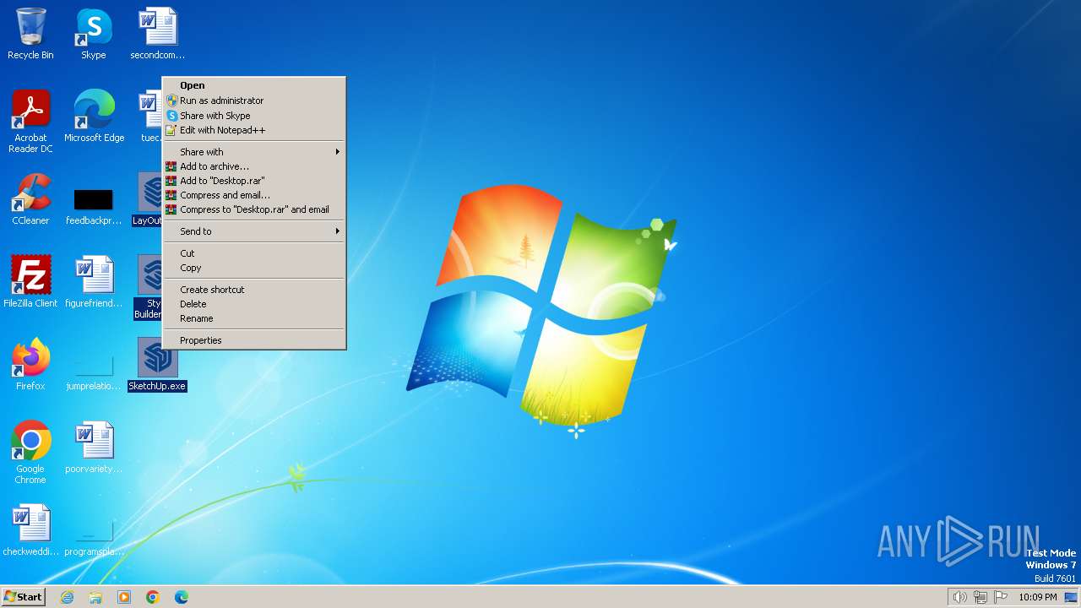Click the Show desktop button
The height and width of the screenshot is (608, 1081).
coord(1071,597)
